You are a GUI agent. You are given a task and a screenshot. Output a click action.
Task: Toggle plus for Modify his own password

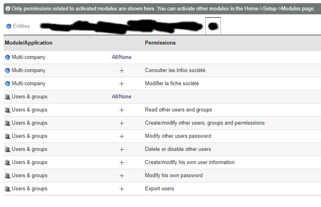(x=122, y=176)
